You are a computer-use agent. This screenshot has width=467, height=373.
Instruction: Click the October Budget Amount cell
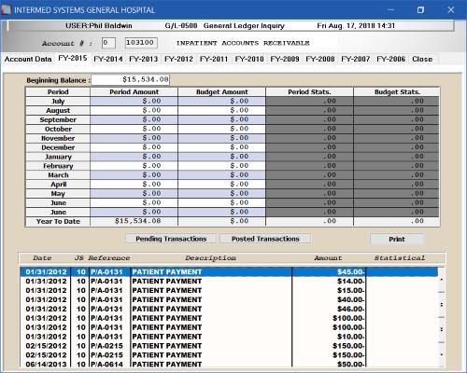point(221,129)
